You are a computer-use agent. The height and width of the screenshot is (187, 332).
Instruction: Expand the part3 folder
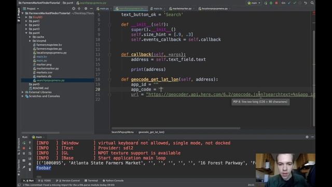point(26,29)
